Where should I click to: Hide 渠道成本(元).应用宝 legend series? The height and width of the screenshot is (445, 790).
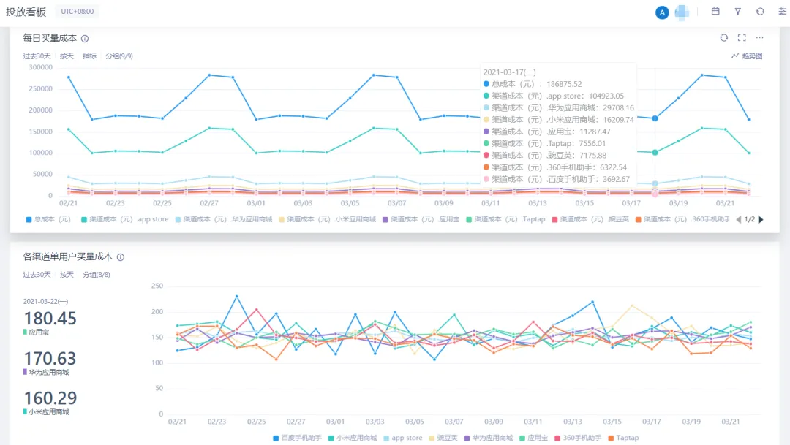[x=421, y=219]
